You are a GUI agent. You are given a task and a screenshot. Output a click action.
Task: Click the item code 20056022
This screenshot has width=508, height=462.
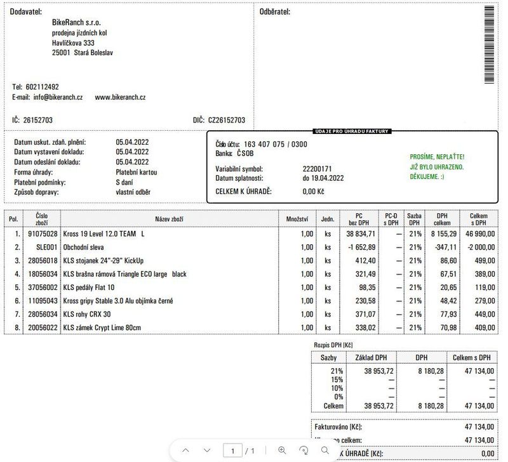(43, 327)
